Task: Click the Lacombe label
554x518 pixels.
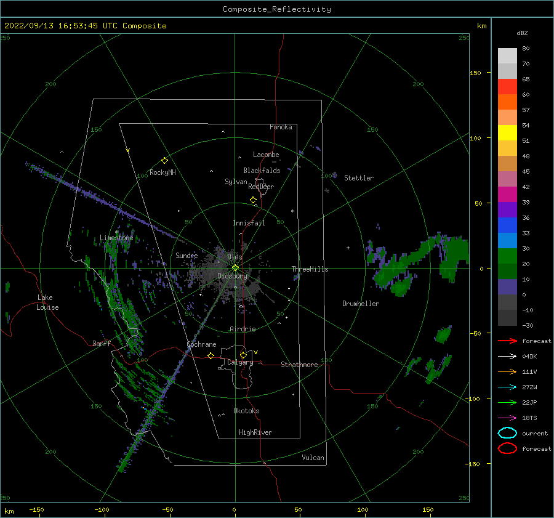Action: tap(266, 155)
